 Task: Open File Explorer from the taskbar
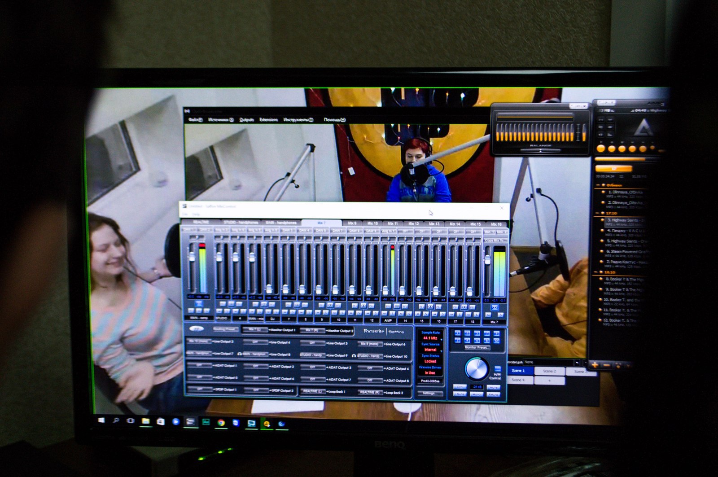(x=145, y=421)
